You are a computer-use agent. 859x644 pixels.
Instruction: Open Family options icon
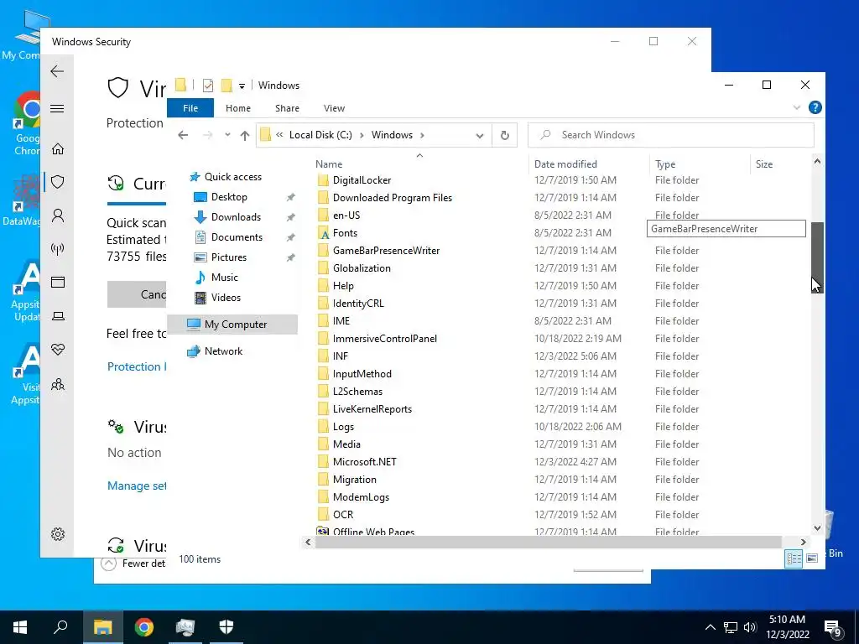[x=58, y=384]
